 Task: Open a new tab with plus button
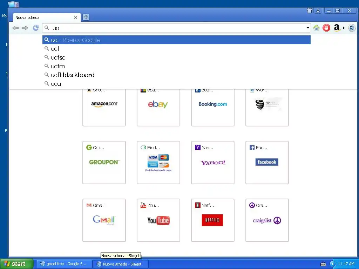(x=86, y=17)
